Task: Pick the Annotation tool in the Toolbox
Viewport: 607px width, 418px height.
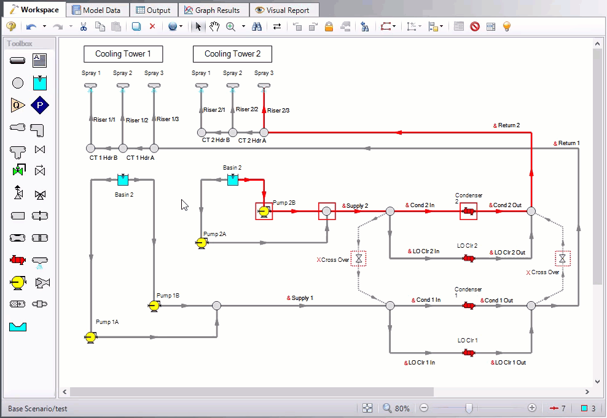Action: [x=39, y=60]
